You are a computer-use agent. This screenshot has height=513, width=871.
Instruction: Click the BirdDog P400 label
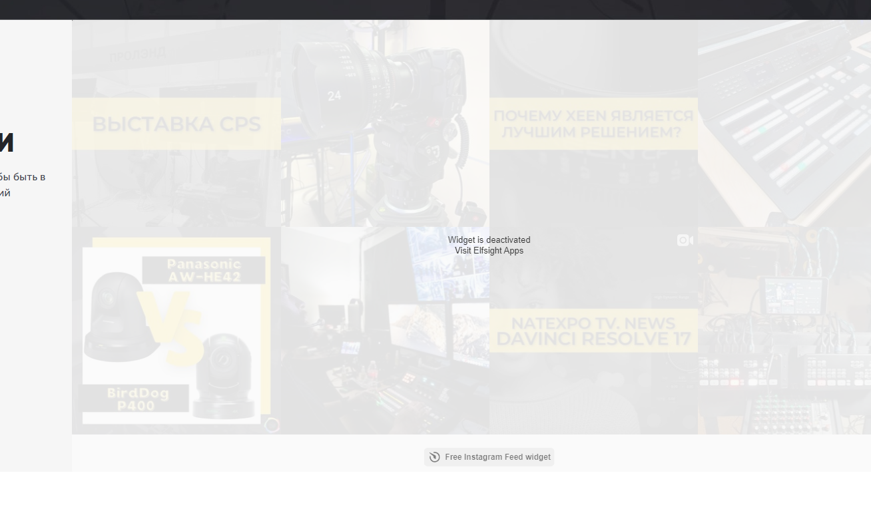pyautogui.click(x=136, y=399)
